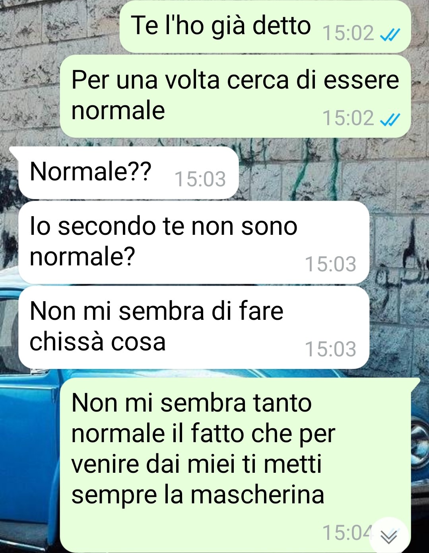429x553 pixels.
Task: Tap the word 'mascherina' in the last message
Action: pyautogui.click(x=257, y=495)
